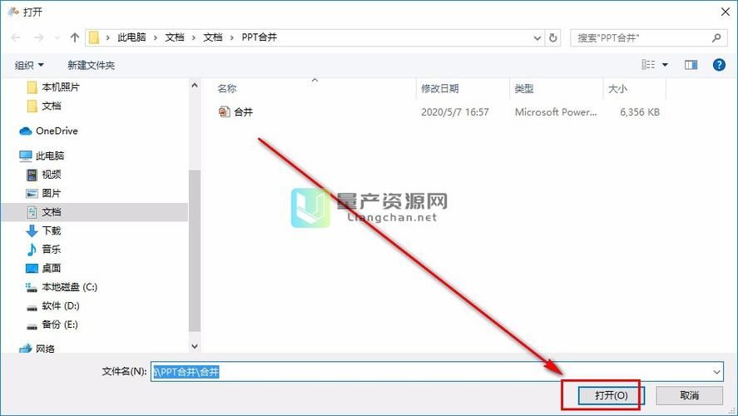Open 软件 (D:) drive

(x=52, y=306)
